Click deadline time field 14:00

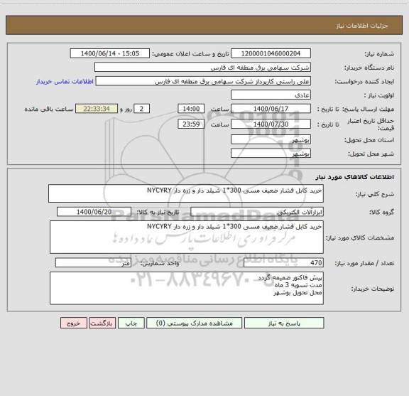point(191,109)
